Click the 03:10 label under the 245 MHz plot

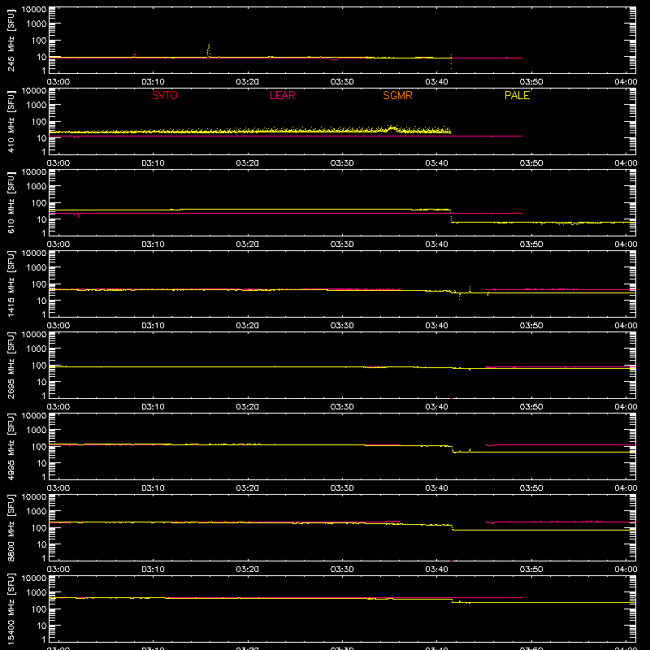[153, 82]
